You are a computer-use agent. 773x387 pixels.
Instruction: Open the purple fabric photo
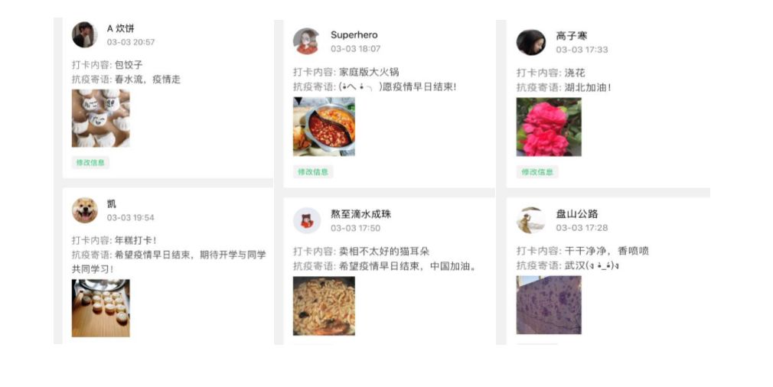[549, 305]
